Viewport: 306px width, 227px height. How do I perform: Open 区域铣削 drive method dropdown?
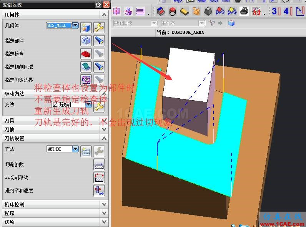(88, 104)
